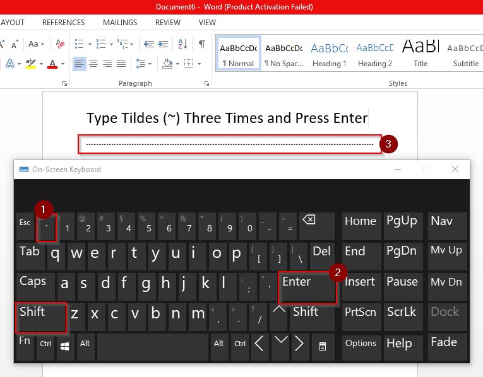Image resolution: width=483 pixels, height=377 pixels.
Task: Click the Text Effects 'A' icon
Action: [x=10, y=64]
